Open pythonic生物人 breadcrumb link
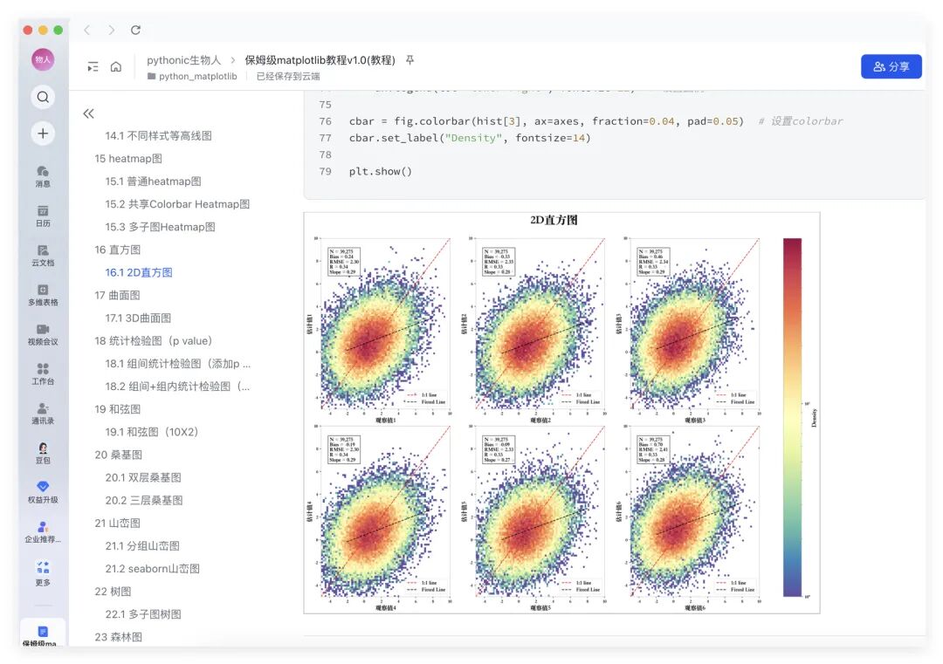This screenshot has height=664, width=943. [184, 60]
